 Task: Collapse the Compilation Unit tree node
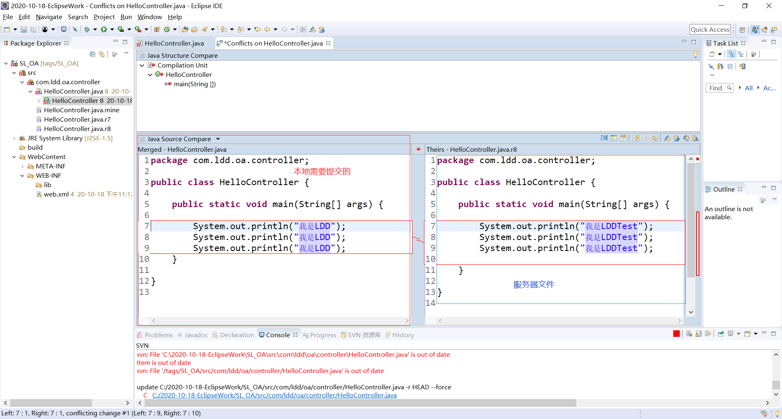coord(142,65)
